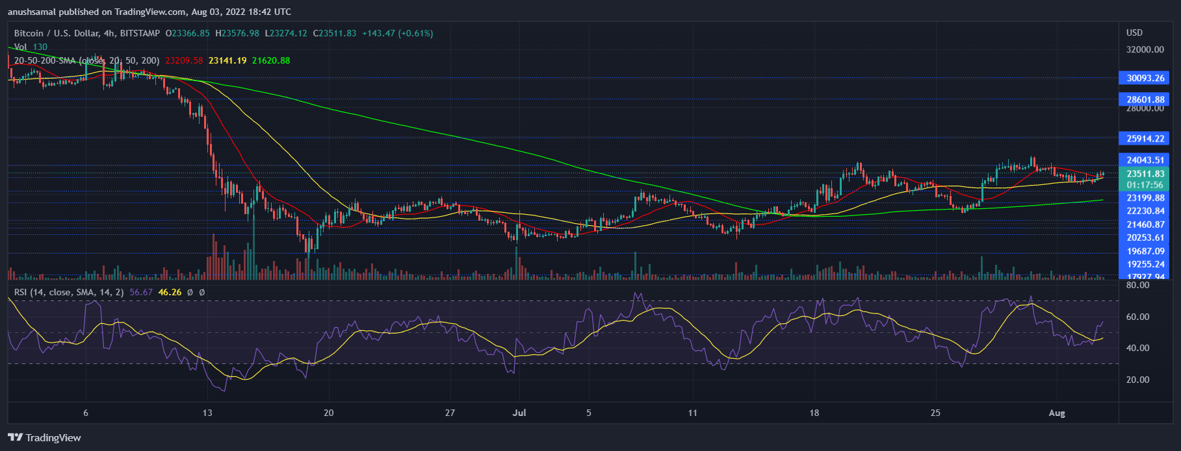Image resolution: width=1181 pixels, height=451 pixels.
Task: Click the Aug date marker on time axis
Action: [x=1057, y=413]
